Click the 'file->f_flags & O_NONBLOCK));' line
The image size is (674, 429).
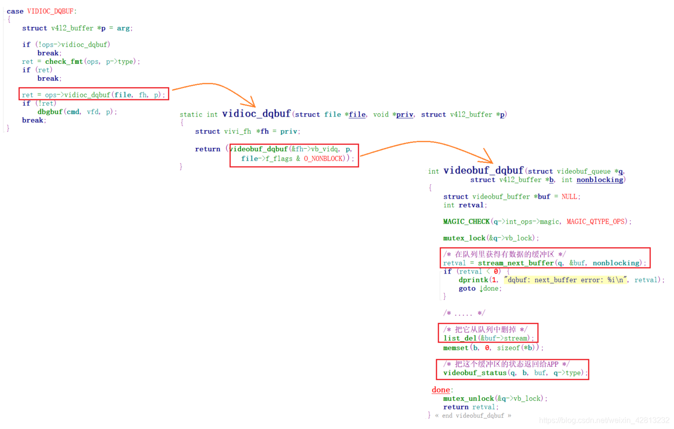pyautogui.click(x=298, y=159)
